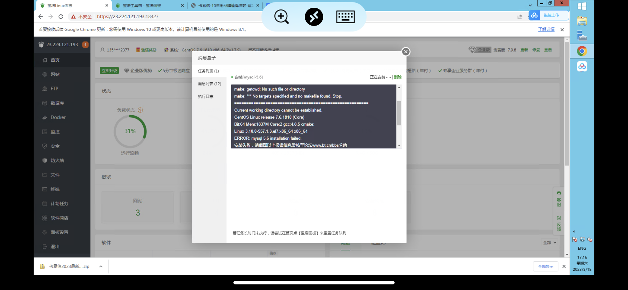The width and height of the screenshot is (628, 290).
Task: Click the 更新 link in header
Action: coord(524,50)
